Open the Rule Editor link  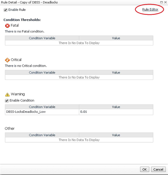pos(150,10)
